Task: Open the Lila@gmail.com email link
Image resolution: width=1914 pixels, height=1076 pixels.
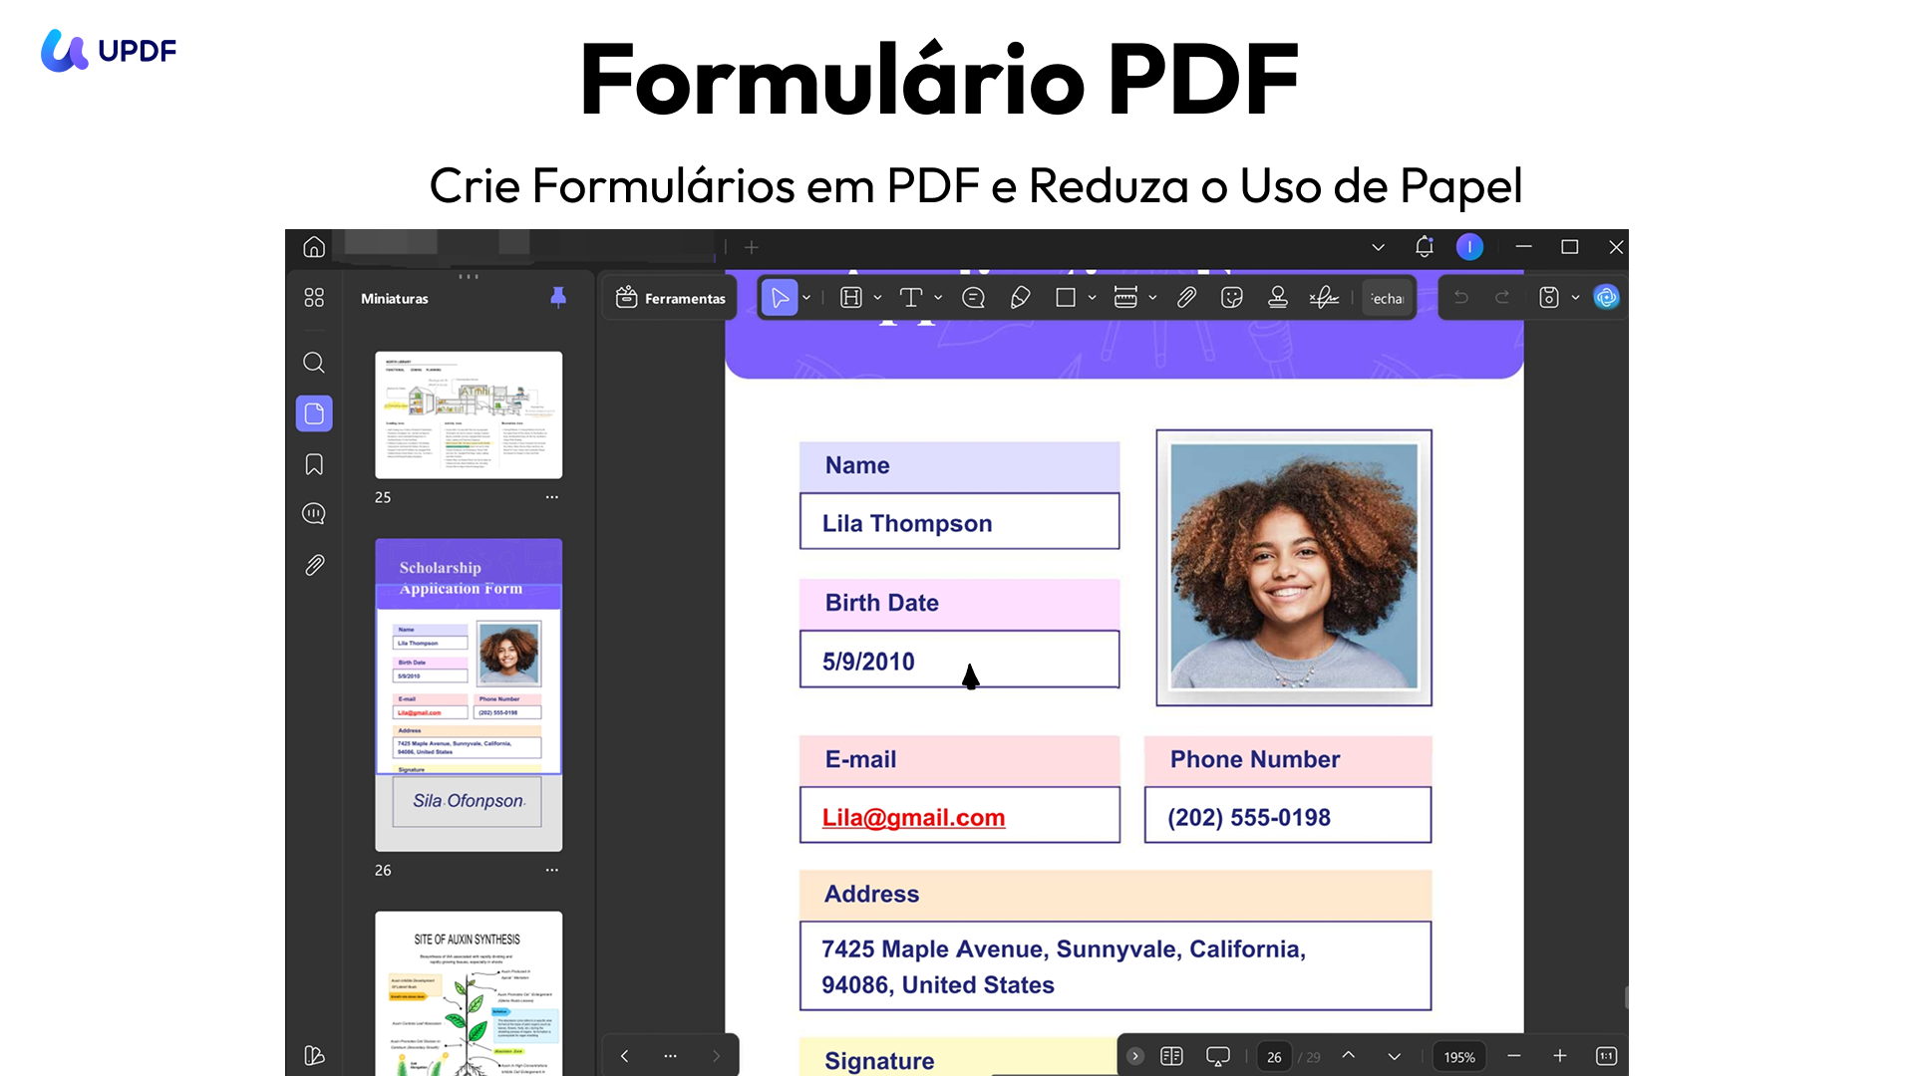Action: (913, 818)
